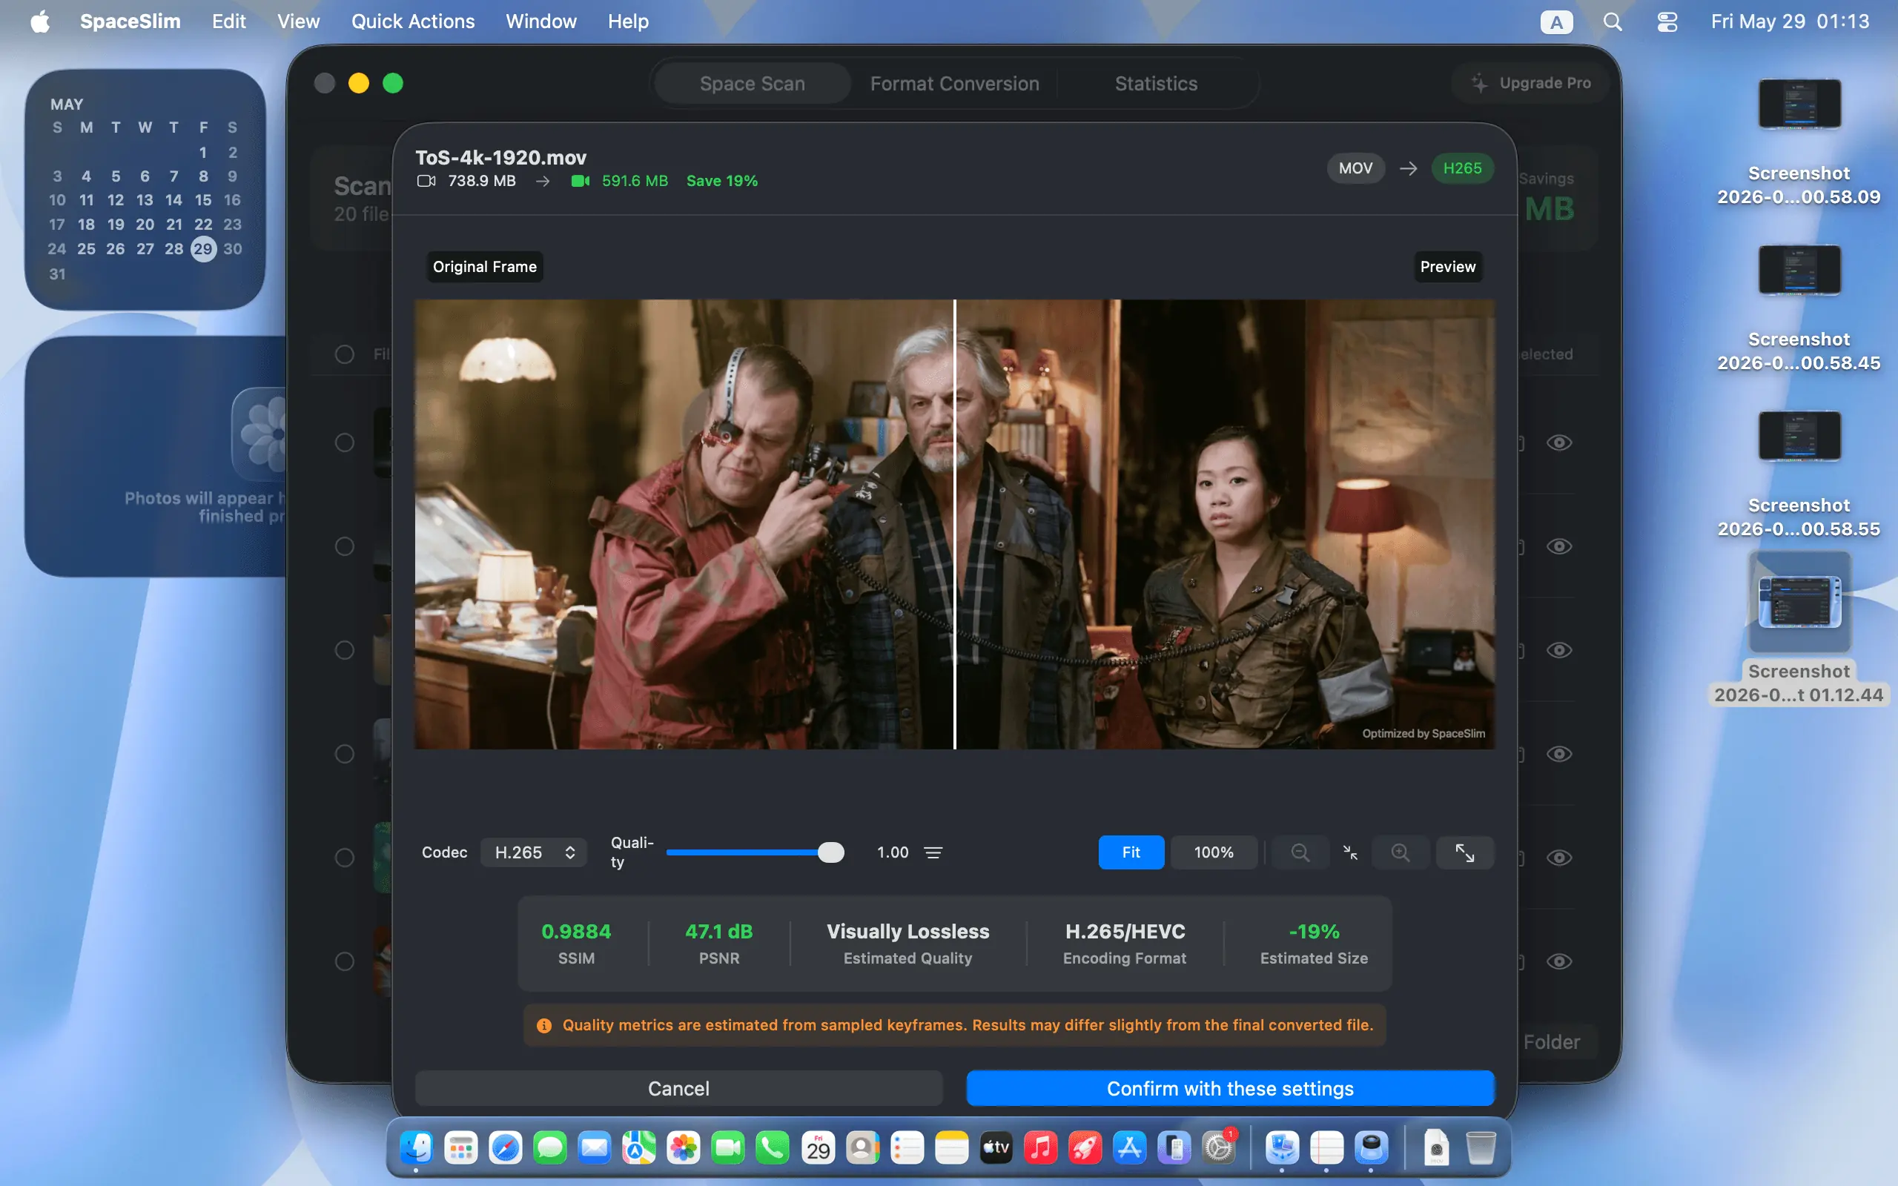Image resolution: width=1898 pixels, height=1186 pixels.
Task: Click the white split divider in the preview
Action: 954,524
